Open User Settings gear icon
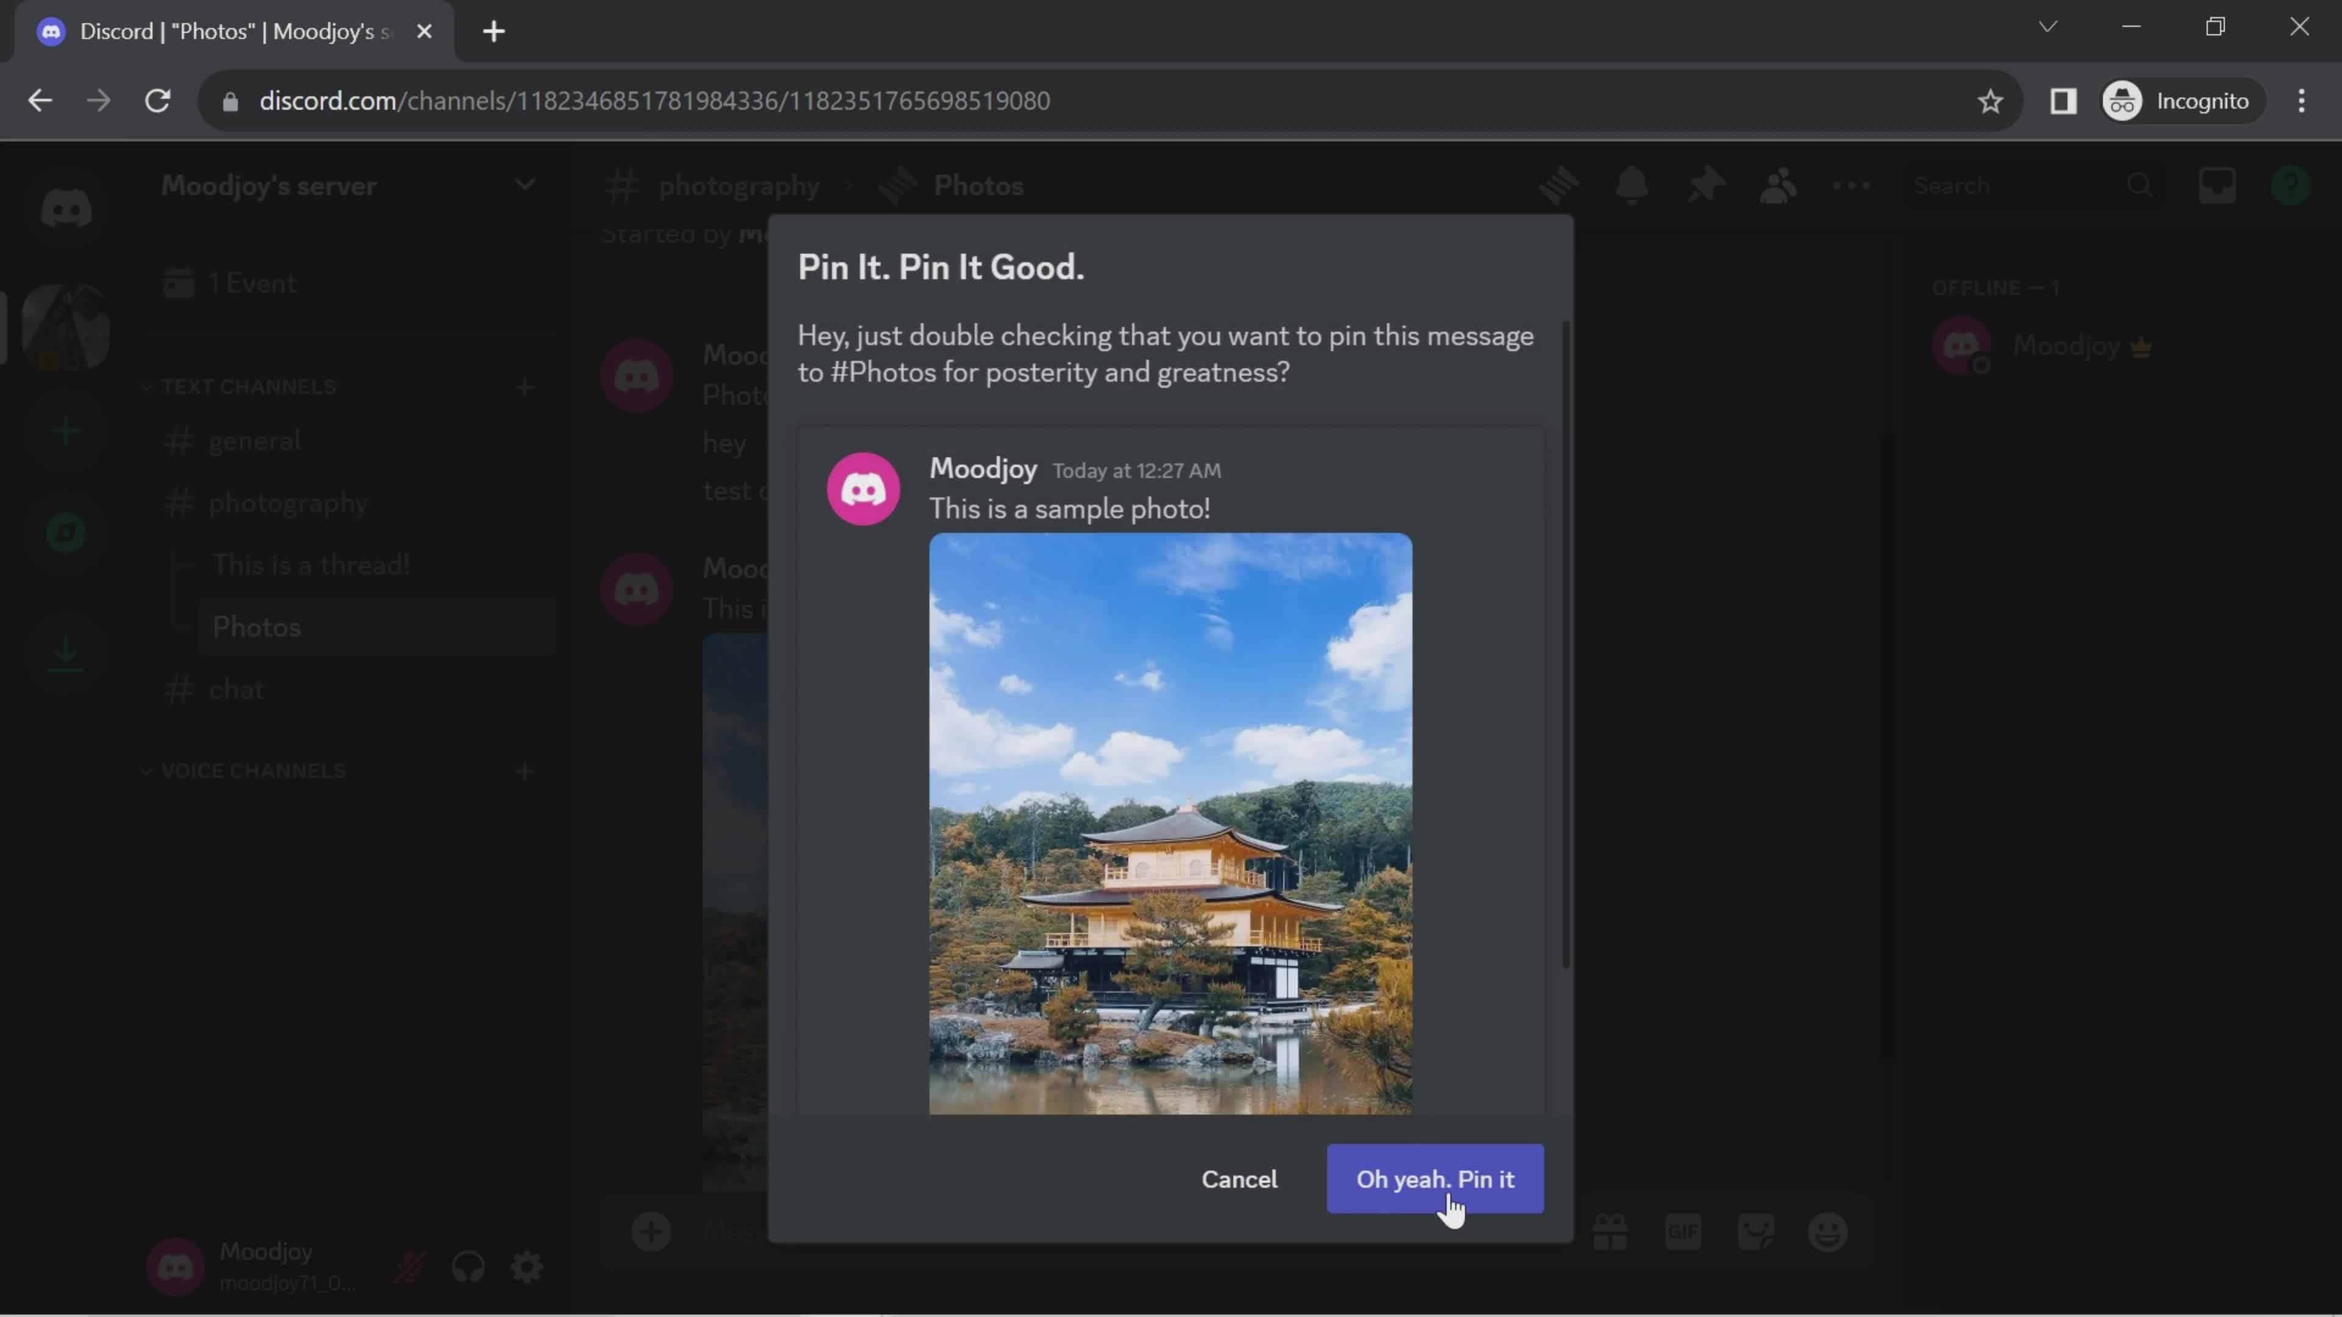 pyautogui.click(x=526, y=1267)
